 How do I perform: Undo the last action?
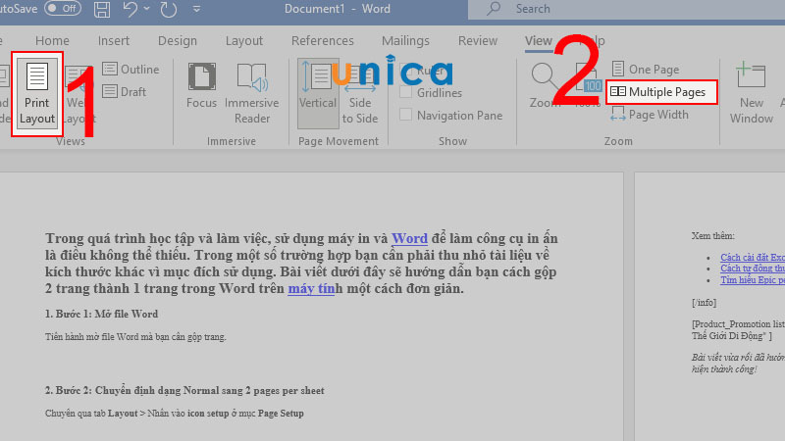coord(130,9)
